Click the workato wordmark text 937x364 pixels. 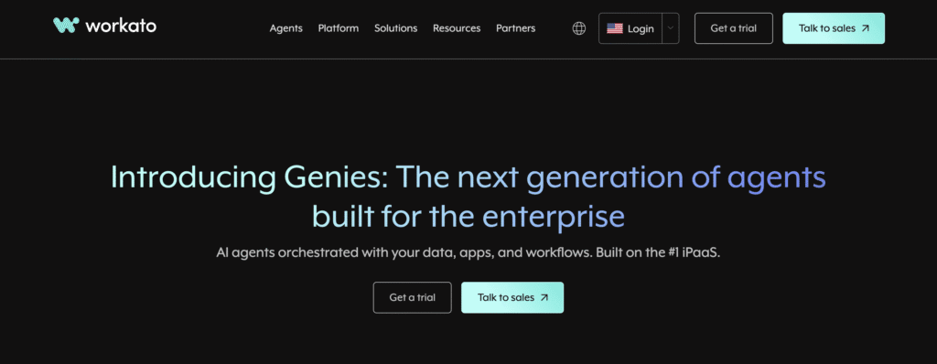[121, 26]
